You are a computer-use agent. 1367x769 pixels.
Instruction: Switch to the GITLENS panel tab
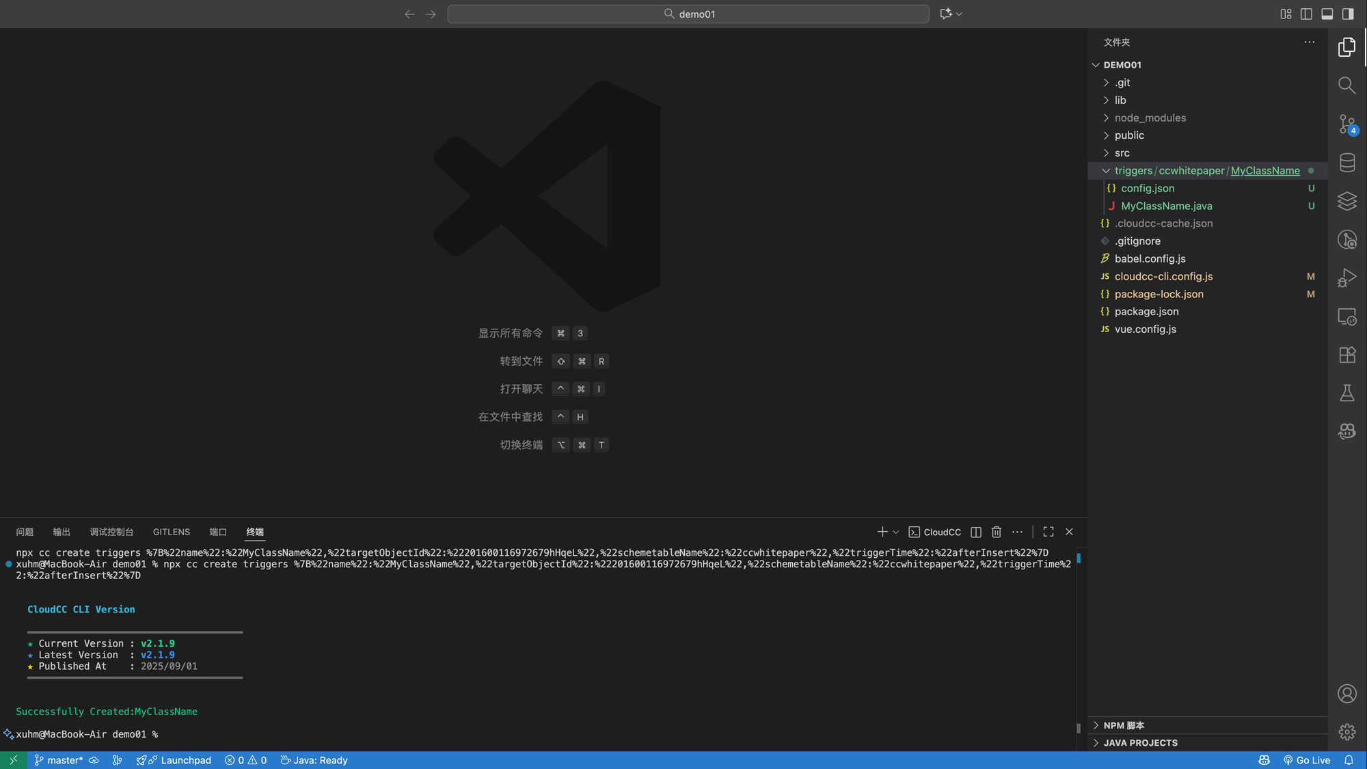point(172,532)
